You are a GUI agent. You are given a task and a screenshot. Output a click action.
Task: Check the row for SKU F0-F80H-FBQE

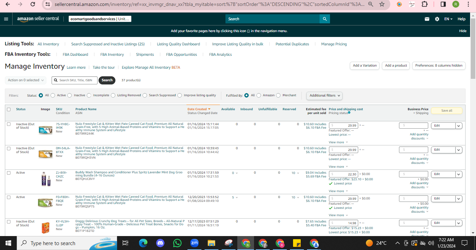9,197
